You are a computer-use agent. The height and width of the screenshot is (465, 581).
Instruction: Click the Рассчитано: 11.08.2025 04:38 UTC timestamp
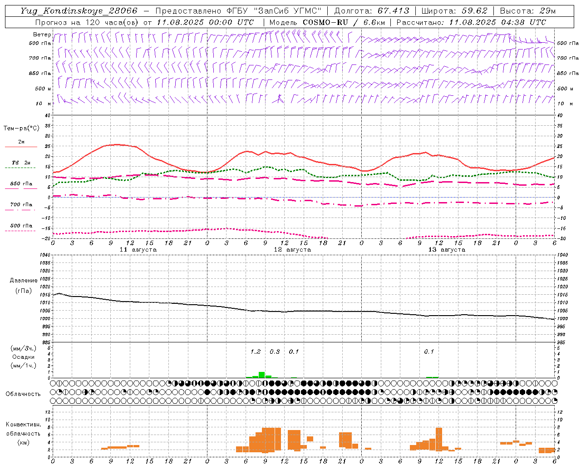click(471, 22)
